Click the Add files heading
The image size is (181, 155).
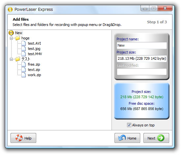(x=21, y=19)
